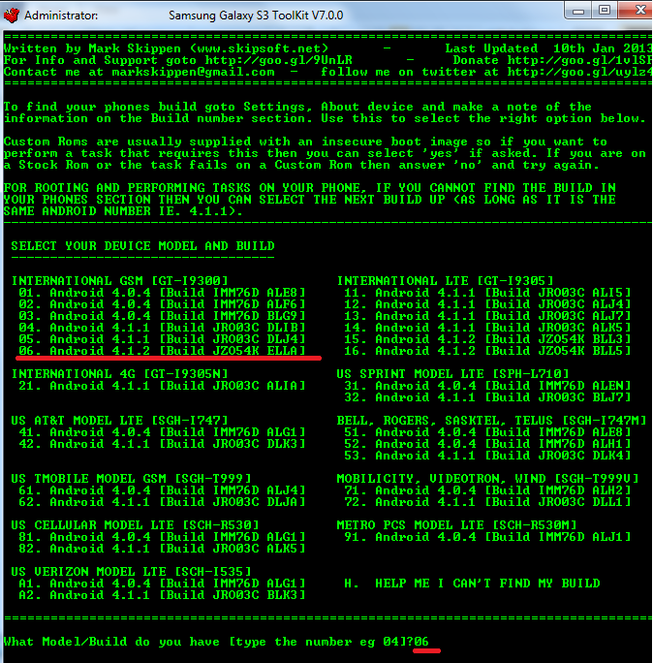Click the ToolKit window title bar icon

pos(12,16)
